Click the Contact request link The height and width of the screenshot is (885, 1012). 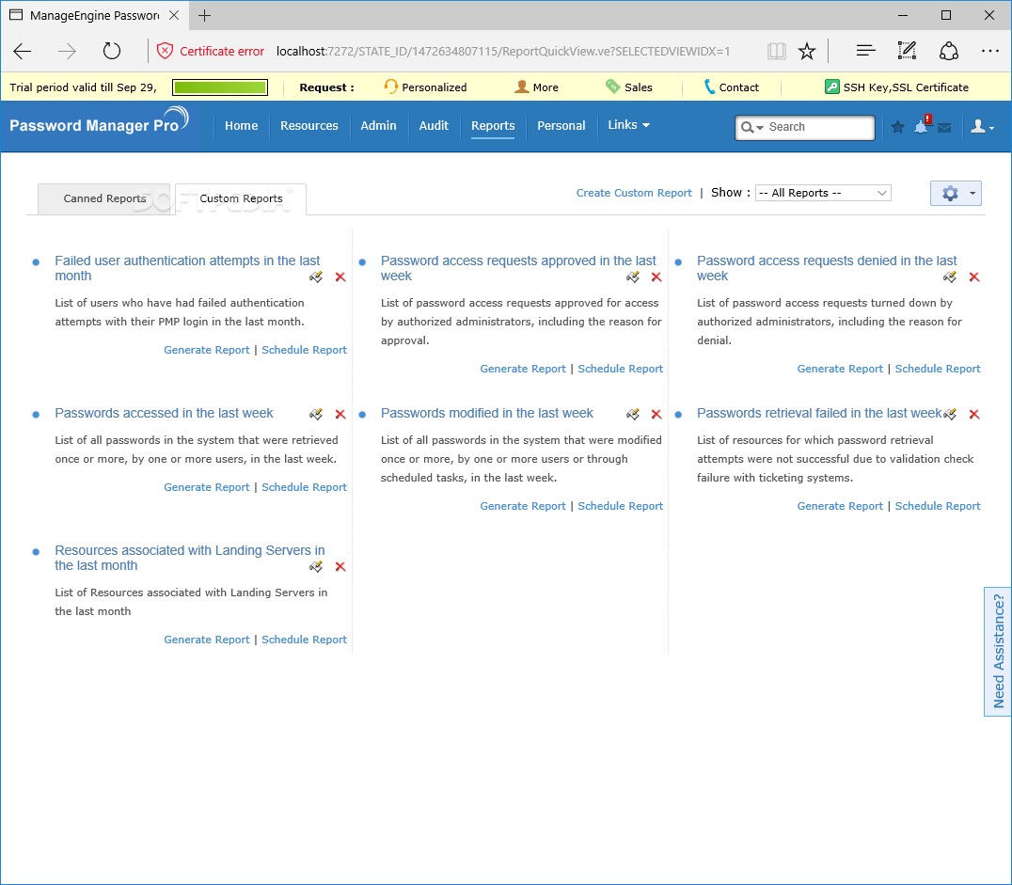point(731,87)
